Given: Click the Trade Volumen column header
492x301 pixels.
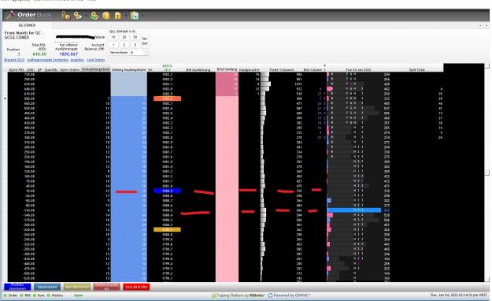Looking at the screenshot, I should pos(282,70).
